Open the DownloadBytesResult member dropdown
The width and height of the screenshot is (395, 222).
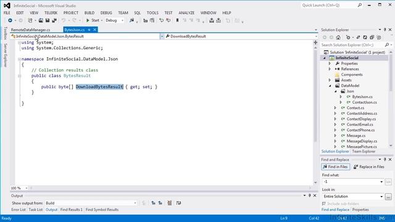pyautogui.click(x=316, y=36)
